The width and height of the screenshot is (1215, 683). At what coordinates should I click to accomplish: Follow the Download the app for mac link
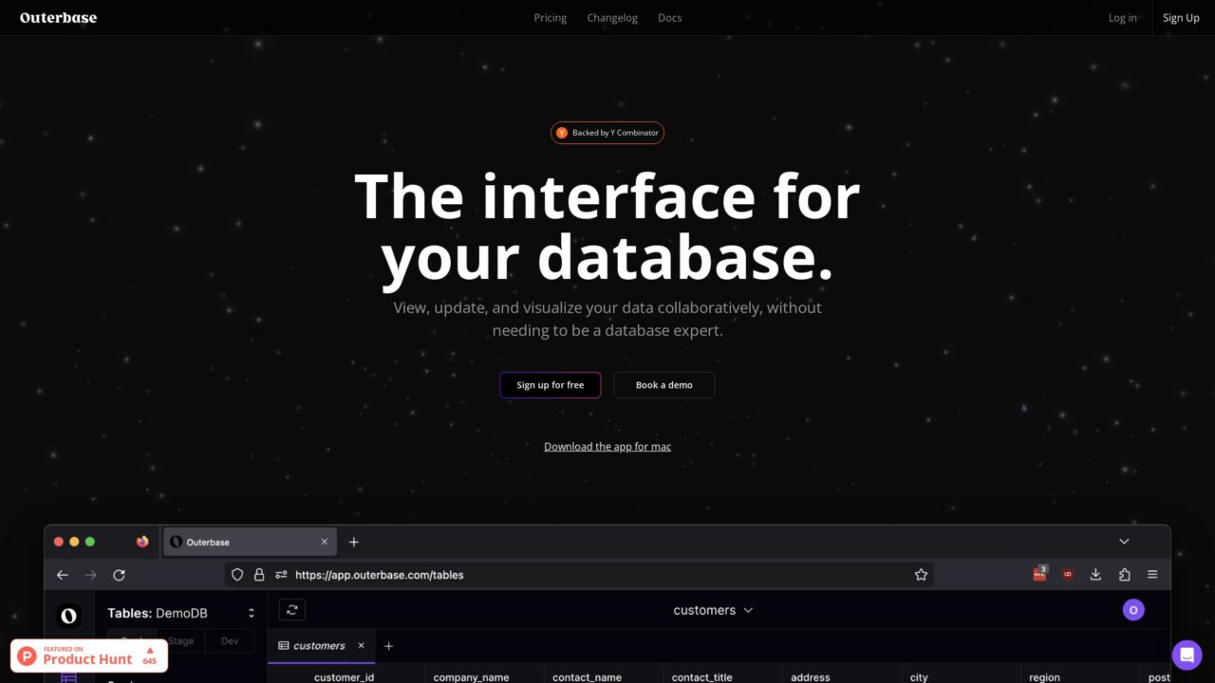pos(607,446)
